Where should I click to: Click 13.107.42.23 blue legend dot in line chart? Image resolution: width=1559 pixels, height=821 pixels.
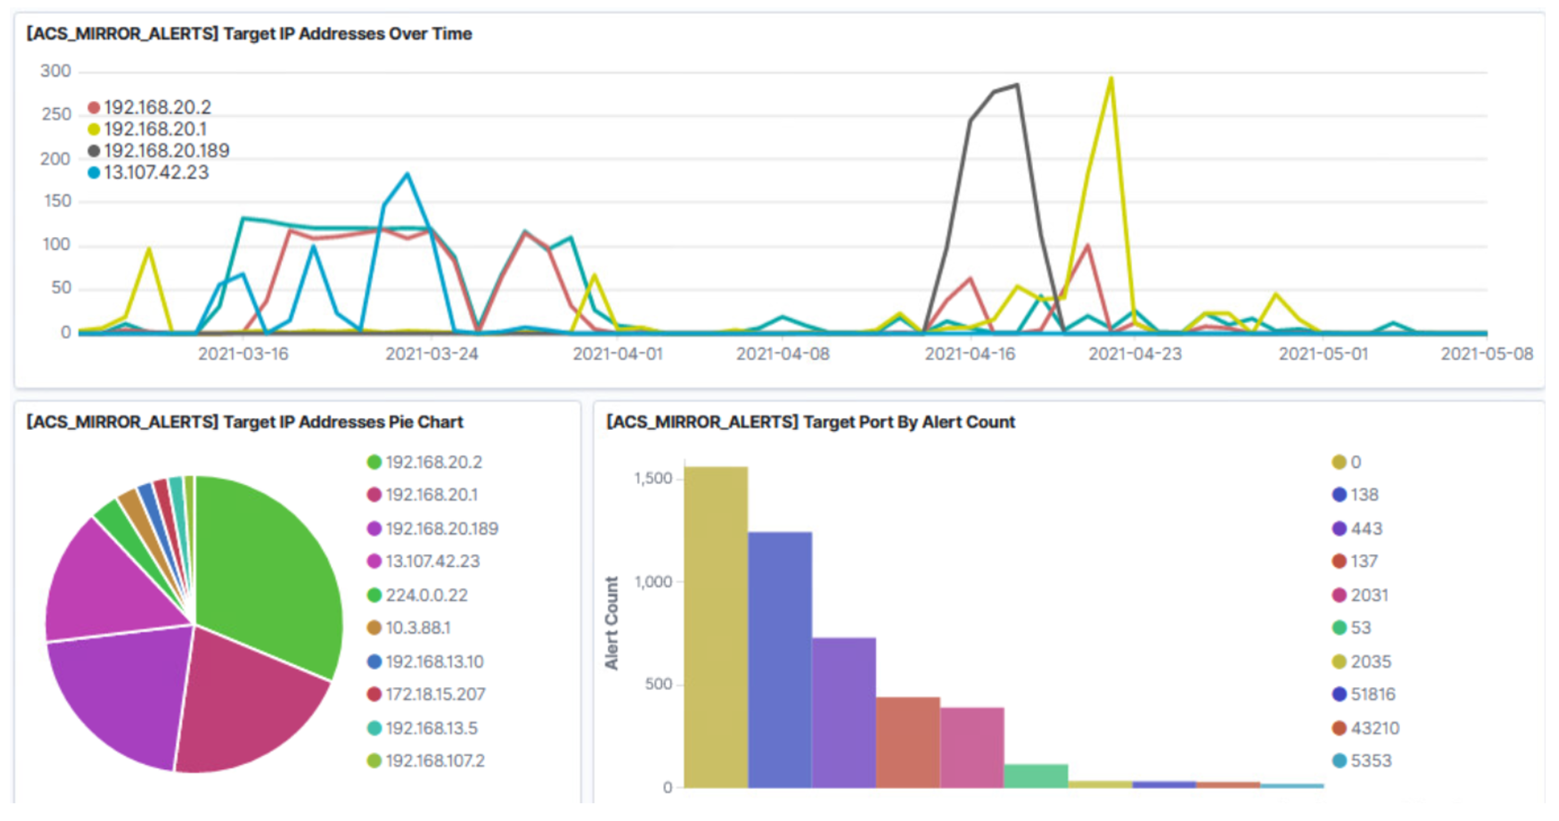tap(94, 173)
